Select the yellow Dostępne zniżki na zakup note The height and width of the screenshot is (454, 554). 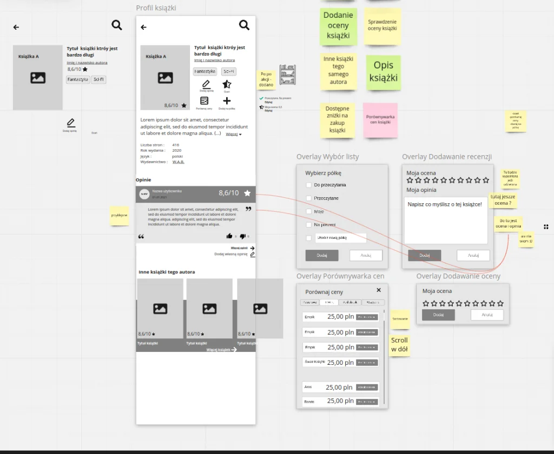pyautogui.click(x=337, y=120)
